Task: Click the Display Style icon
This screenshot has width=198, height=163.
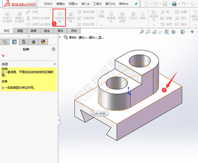Action: tap(182, 32)
